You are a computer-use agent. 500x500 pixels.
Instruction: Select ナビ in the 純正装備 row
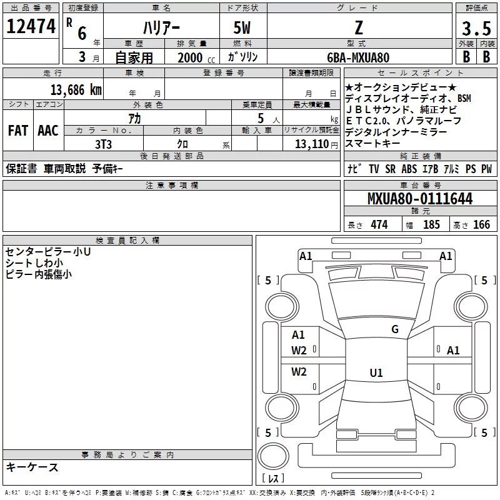pyautogui.click(x=354, y=169)
